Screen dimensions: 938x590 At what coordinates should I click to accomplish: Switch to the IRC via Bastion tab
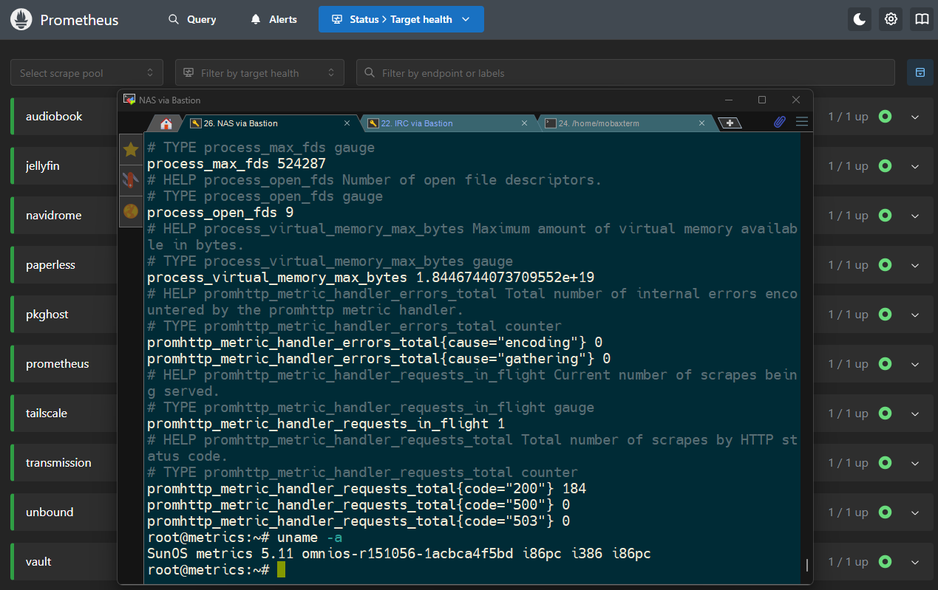[x=417, y=123]
